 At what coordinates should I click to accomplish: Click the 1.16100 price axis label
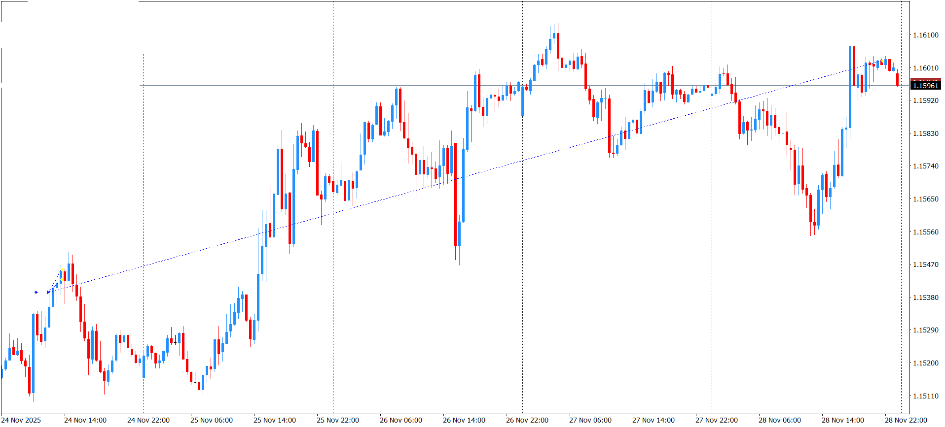pyautogui.click(x=926, y=35)
